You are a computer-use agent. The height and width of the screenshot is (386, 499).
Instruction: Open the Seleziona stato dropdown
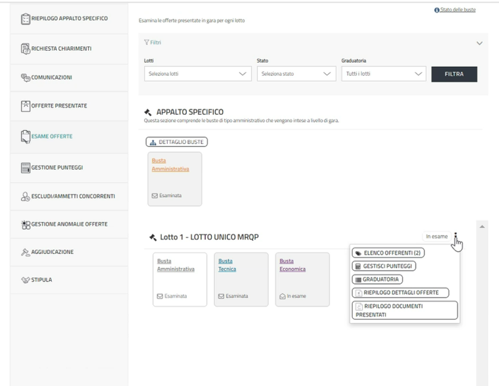(x=296, y=74)
